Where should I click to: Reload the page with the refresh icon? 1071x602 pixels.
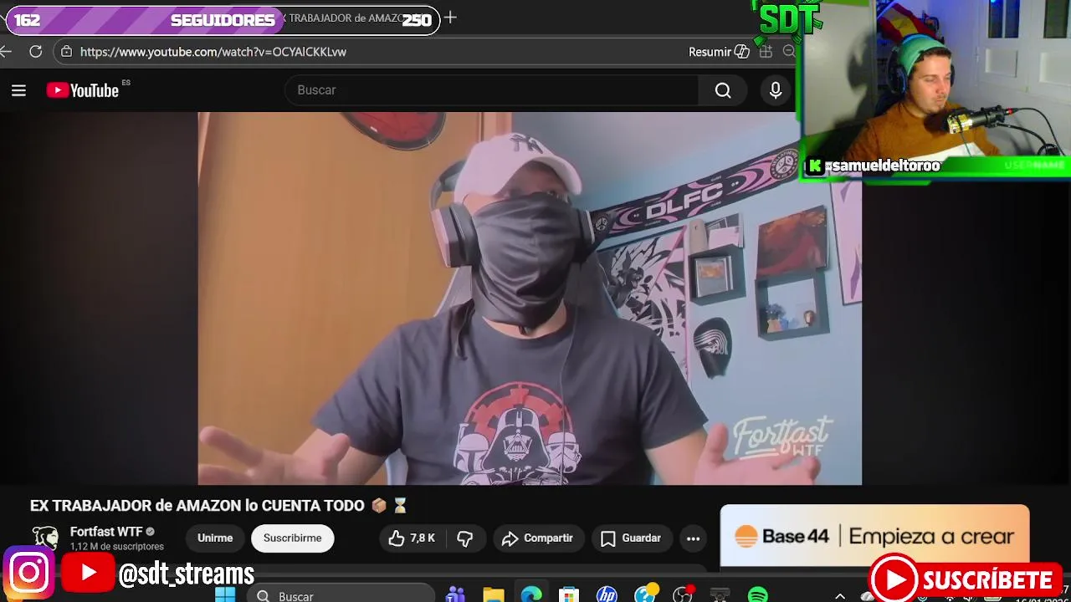pos(36,52)
